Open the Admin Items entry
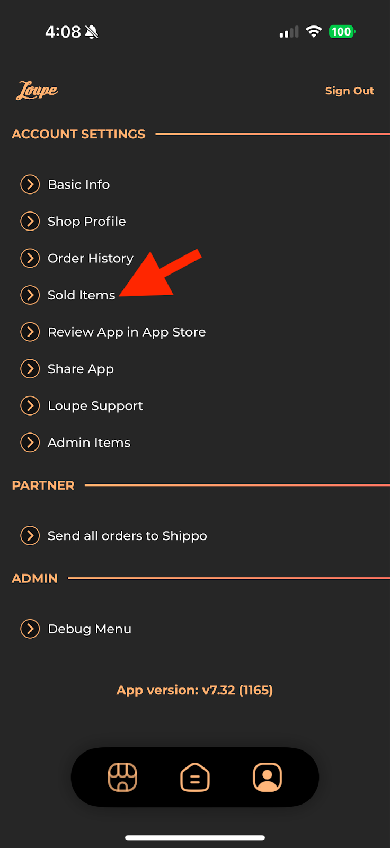The image size is (390, 848). coord(88,443)
